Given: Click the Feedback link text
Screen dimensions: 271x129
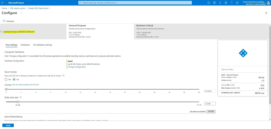Looking at the screenshot, I should 10,21.
